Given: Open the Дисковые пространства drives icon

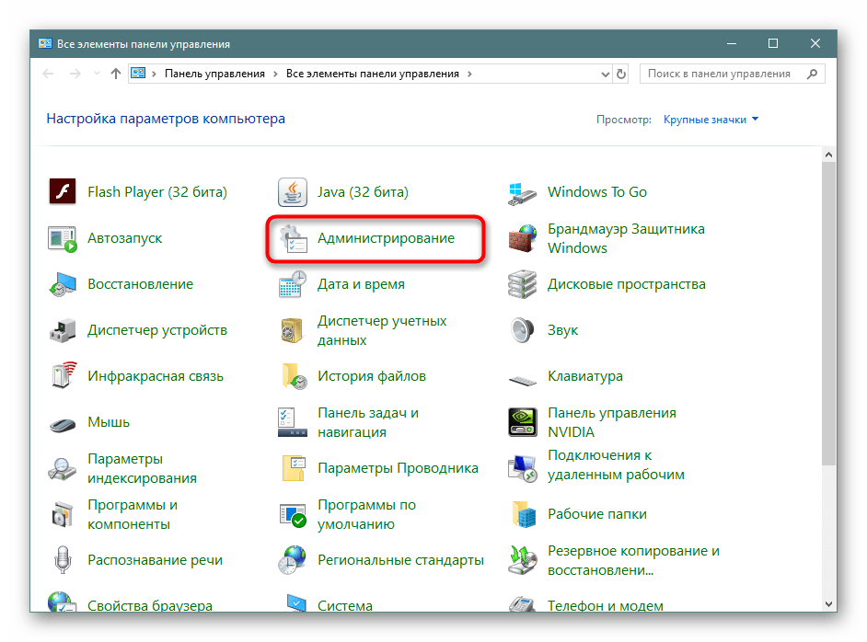Looking at the screenshot, I should pyautogui.click(x=523, y=284).
